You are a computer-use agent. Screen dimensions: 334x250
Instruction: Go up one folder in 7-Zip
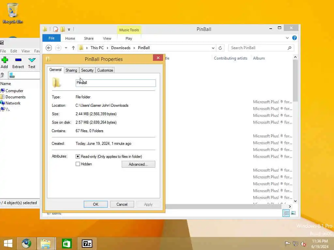2,75
